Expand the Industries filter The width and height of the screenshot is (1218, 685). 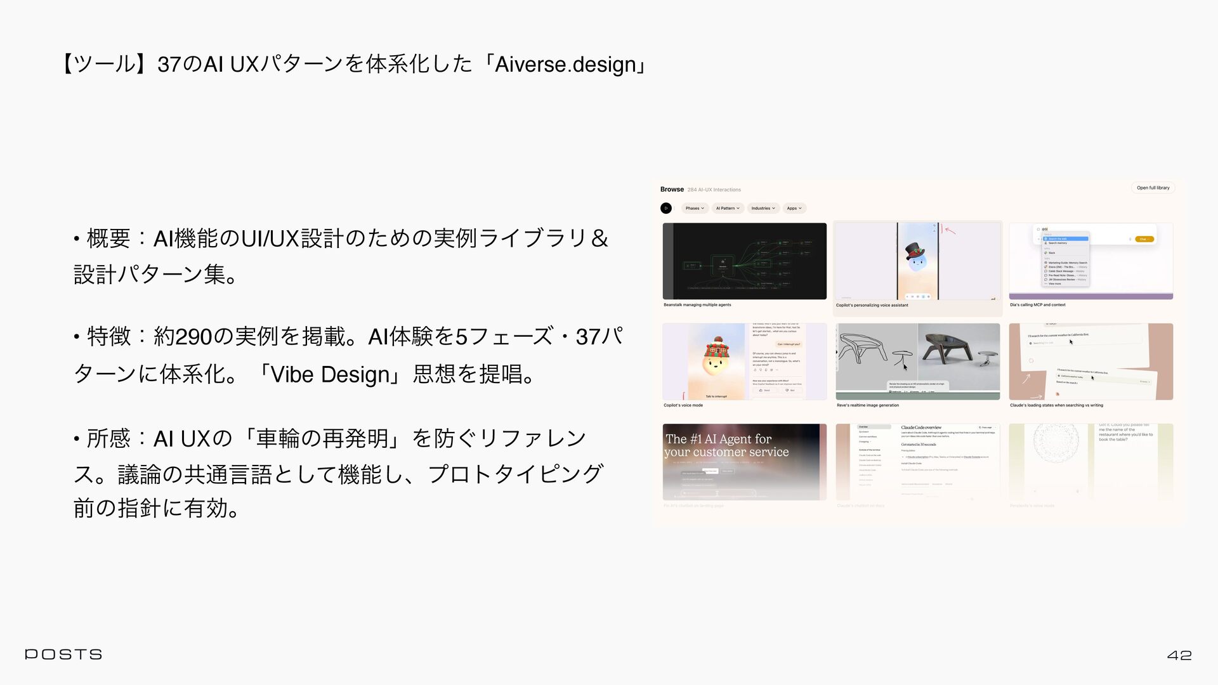click(x=763, y=208)
